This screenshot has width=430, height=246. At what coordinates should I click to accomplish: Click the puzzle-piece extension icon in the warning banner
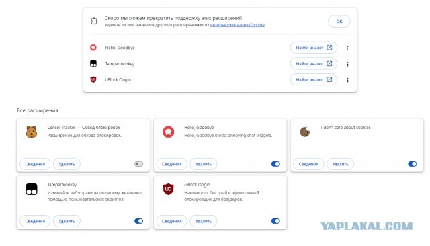94,21
